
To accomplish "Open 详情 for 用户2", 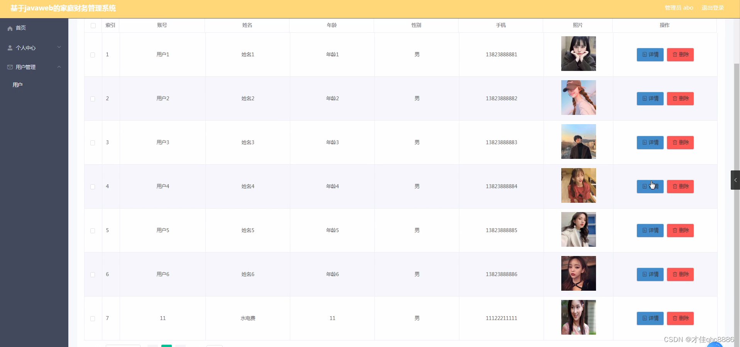I will [650, 99].
